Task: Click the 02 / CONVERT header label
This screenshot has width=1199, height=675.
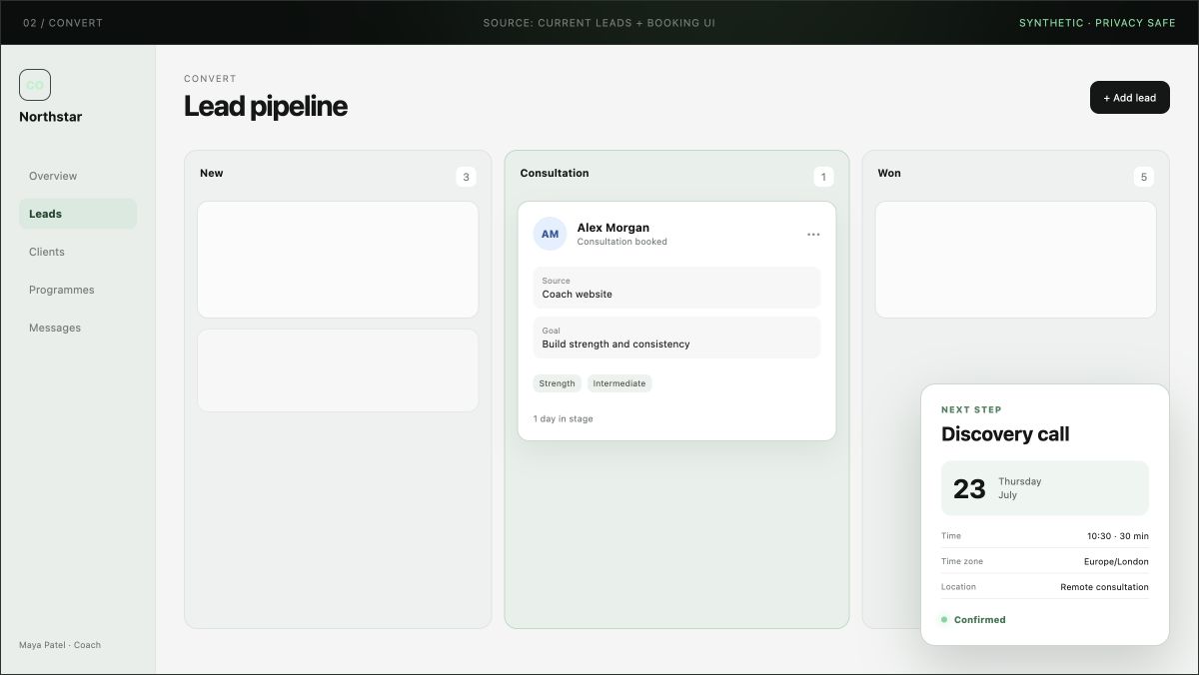Action: coord(63,23)
